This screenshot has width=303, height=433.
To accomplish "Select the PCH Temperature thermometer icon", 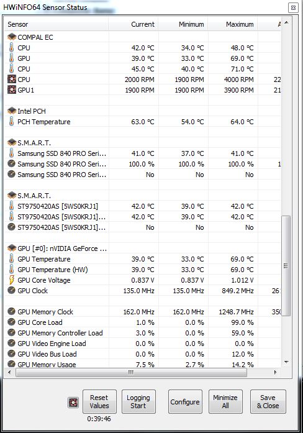I will [x=11, y=121].
